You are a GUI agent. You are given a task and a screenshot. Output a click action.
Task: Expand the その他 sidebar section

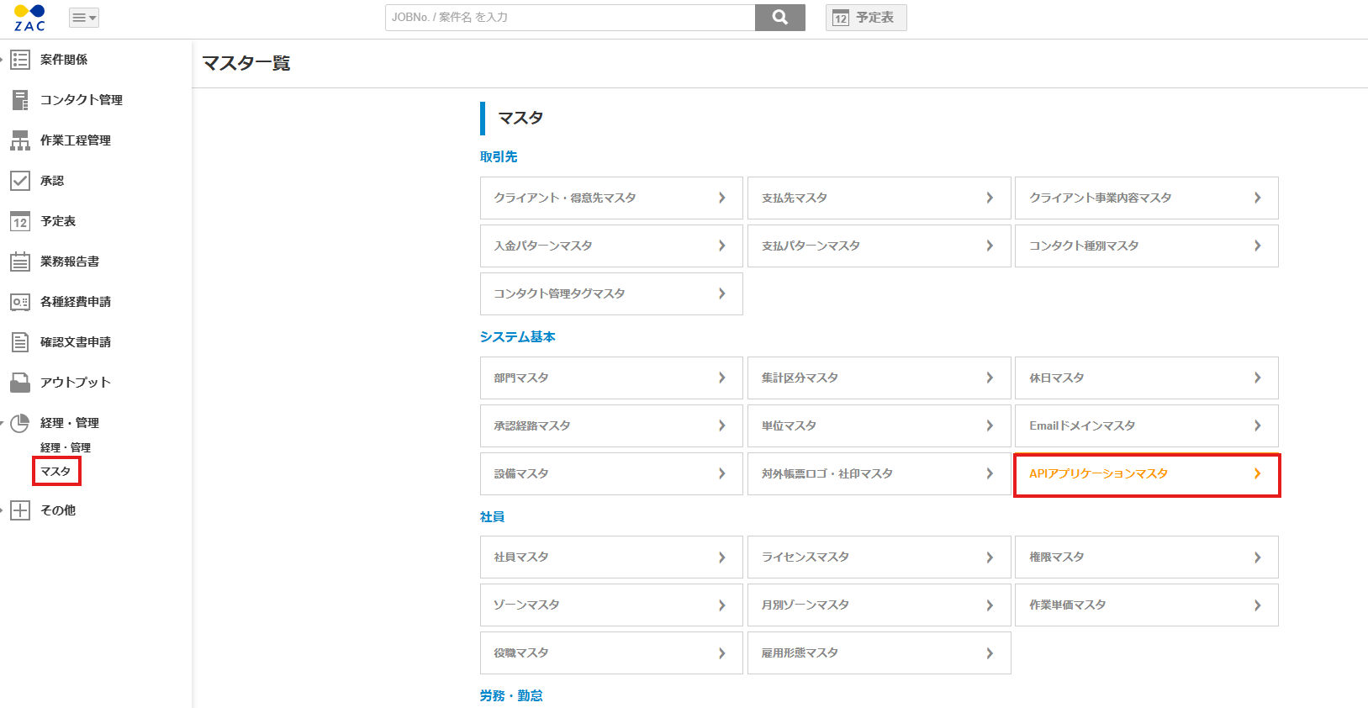pos(3,510)
